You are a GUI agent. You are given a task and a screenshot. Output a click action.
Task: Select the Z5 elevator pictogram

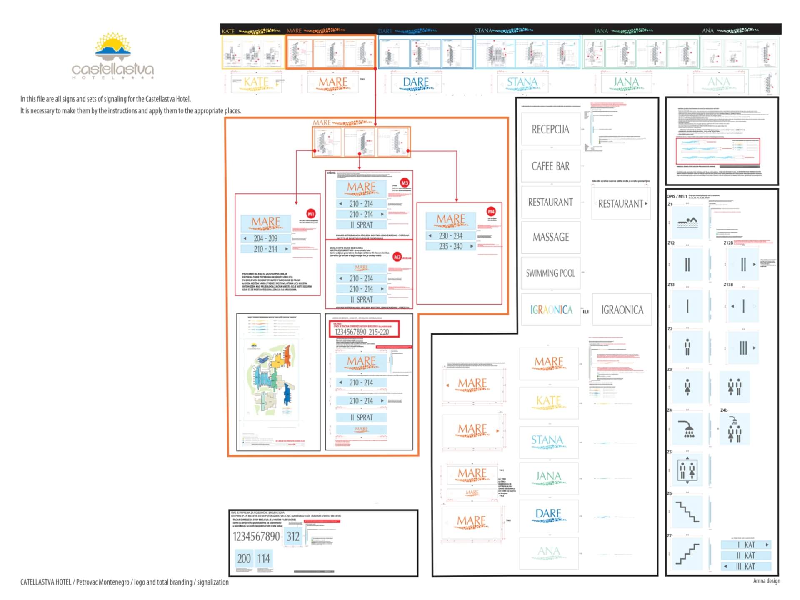(x=687, y=470)
